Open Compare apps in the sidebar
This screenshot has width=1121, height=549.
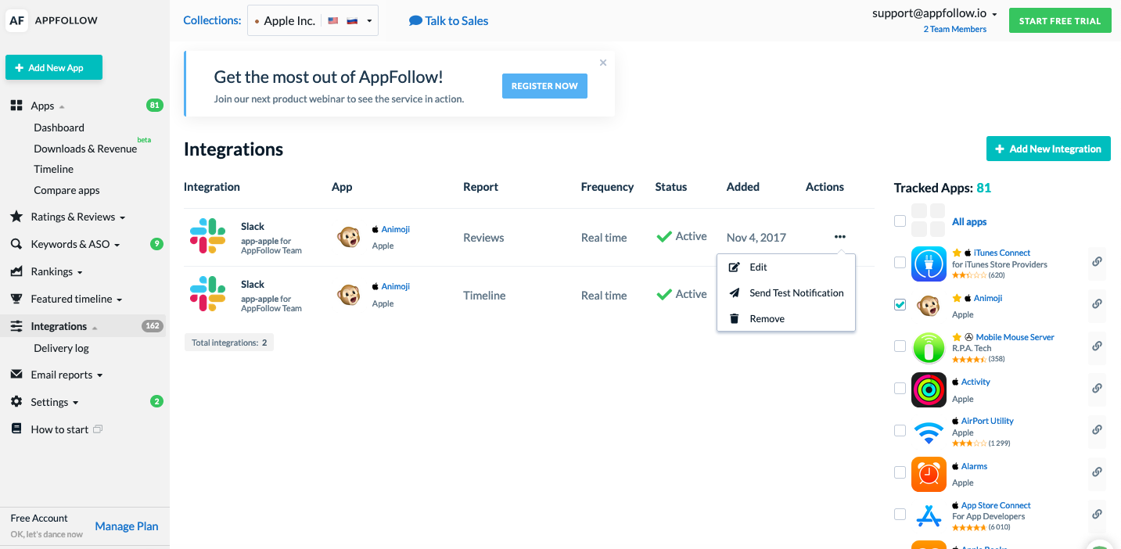tap(66, 190)
